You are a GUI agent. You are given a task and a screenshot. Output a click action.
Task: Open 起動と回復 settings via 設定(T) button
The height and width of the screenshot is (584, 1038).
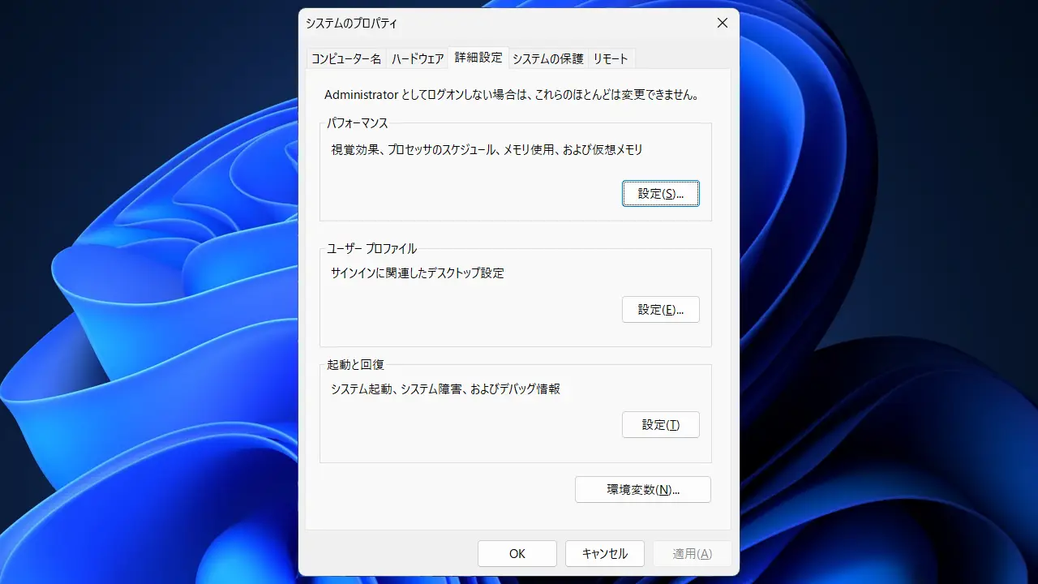pos(660,425)
